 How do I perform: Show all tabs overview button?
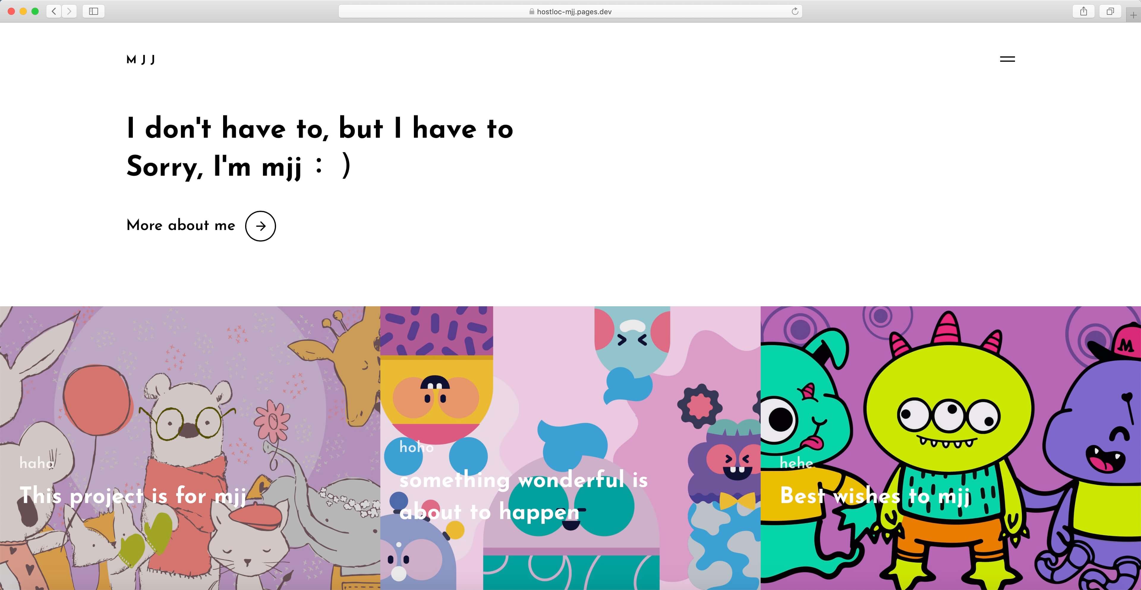point(1110,12)
